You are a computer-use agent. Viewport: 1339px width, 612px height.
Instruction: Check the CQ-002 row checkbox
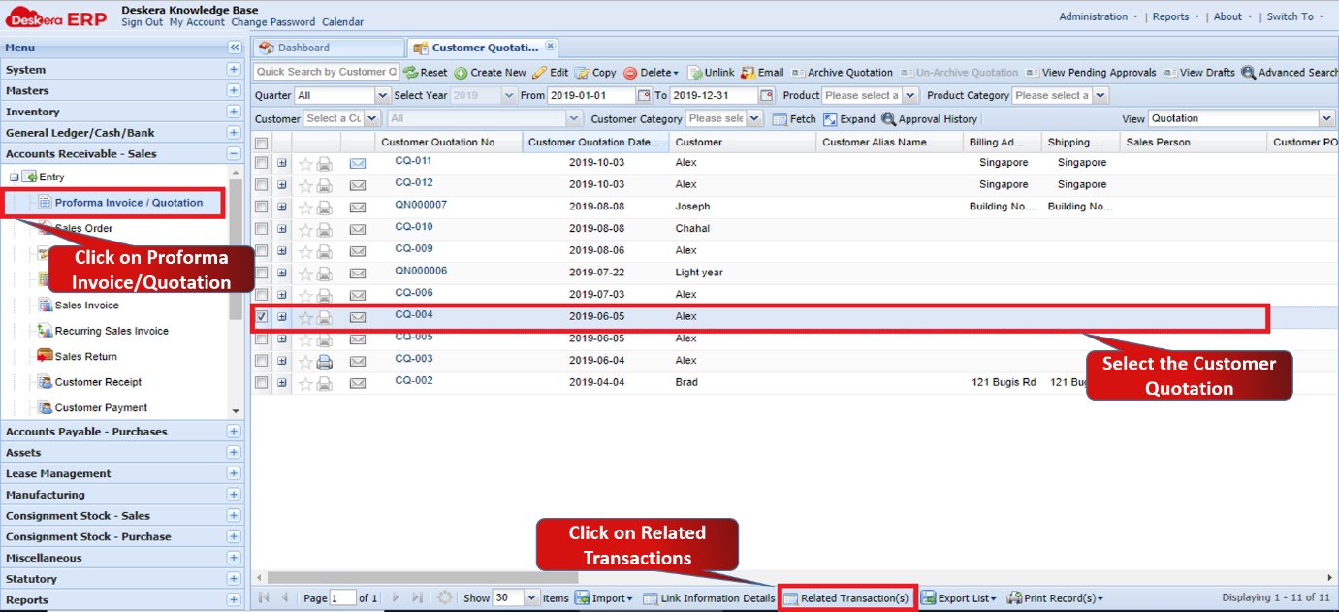coord(261,383)
